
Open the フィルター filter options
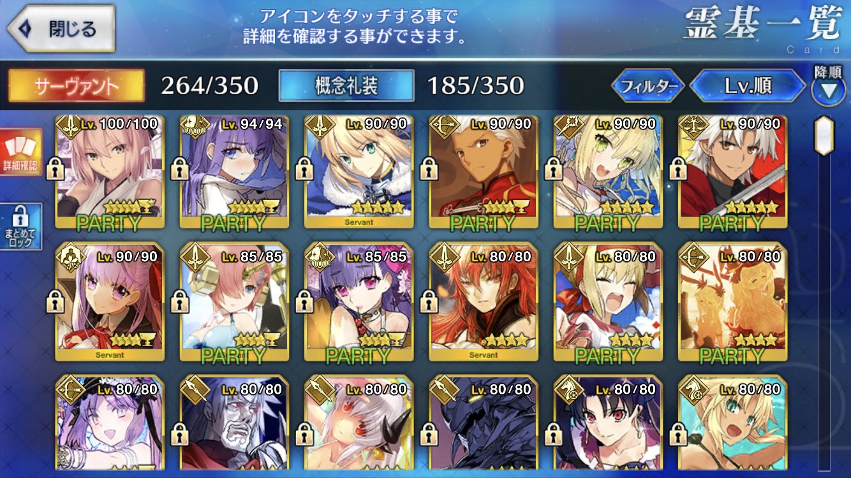[648, 85]
